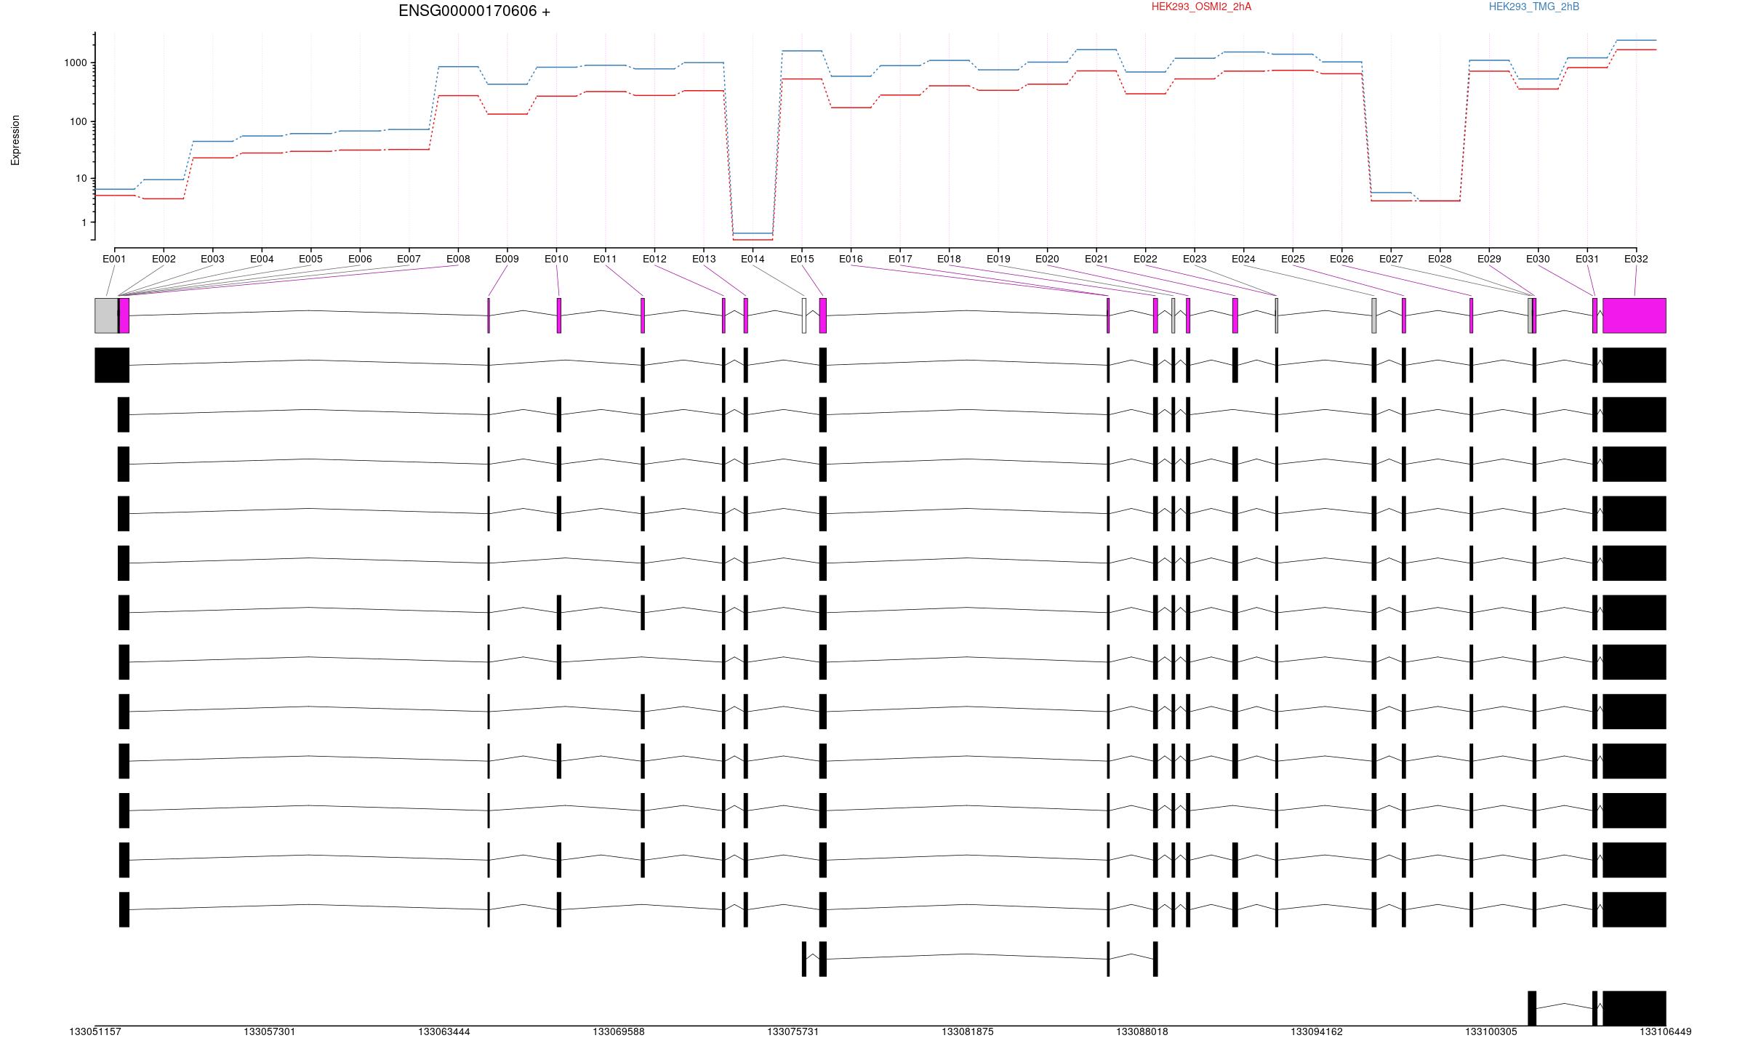Click exon label E024
The height and width of the screenshot is (1046, 1745).
(x=1243, y=259)
